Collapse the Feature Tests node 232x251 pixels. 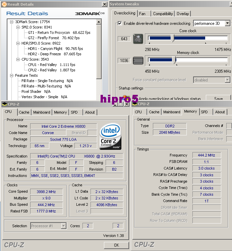11,75
